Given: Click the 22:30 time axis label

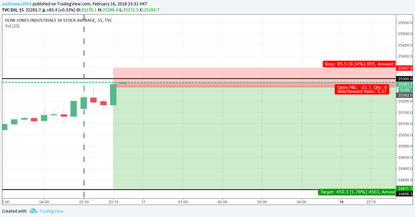Looking at the screenshot, I should (84, 202).
